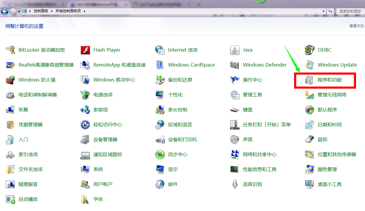Open the BitLocker 驱动器加密 icon
Image resolution: width=365 pixels, height=211 pixels.
click(10, 50)
